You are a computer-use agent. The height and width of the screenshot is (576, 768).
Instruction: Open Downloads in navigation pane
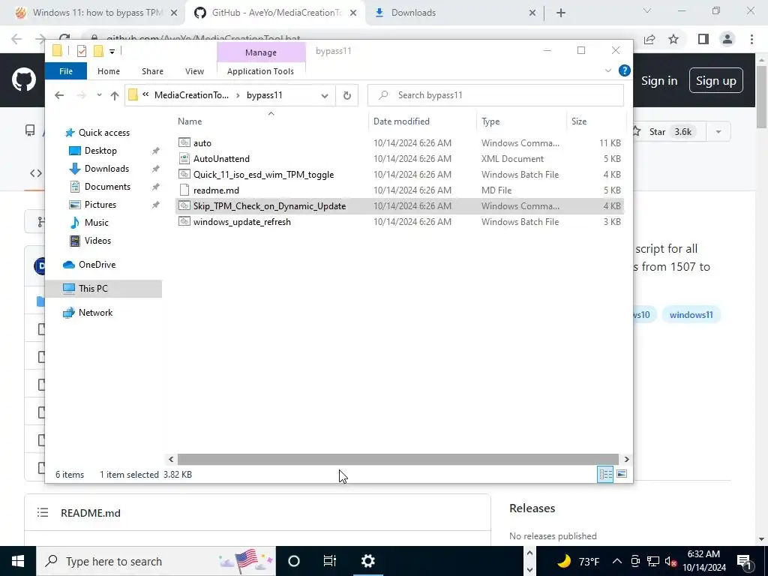pos(106,169)
